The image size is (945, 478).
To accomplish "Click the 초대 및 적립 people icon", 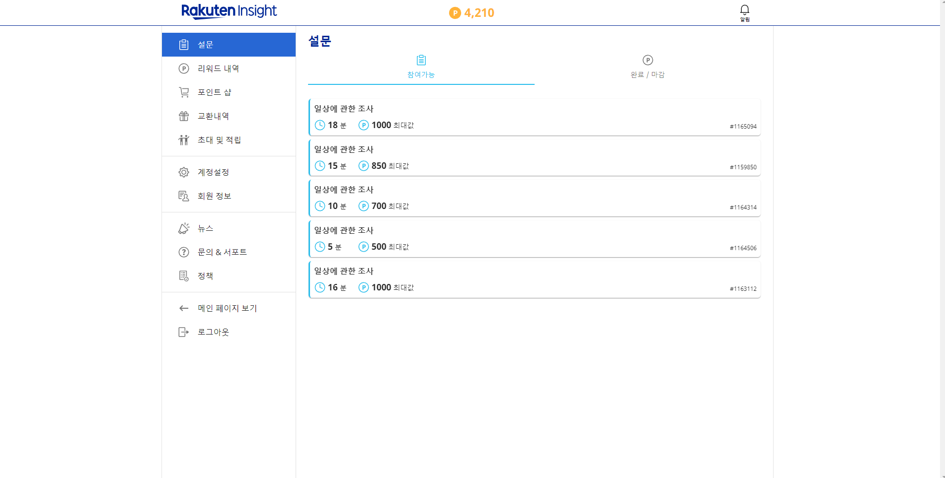I will (x=184, y=140).
